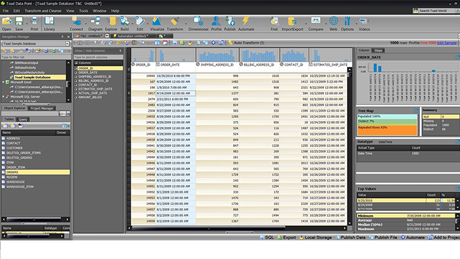Open the Automate lightning icon
This screenshot has width=460, height=259.
coord(246,24)
